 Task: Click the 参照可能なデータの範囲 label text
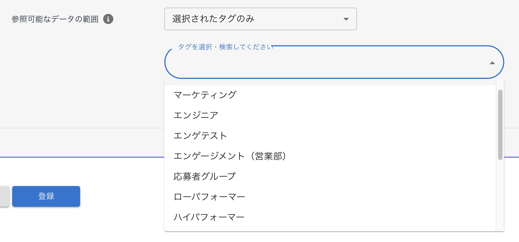click(x=55, y=19)
